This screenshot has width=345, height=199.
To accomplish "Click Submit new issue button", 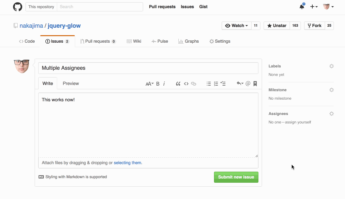I will [236, 177].
